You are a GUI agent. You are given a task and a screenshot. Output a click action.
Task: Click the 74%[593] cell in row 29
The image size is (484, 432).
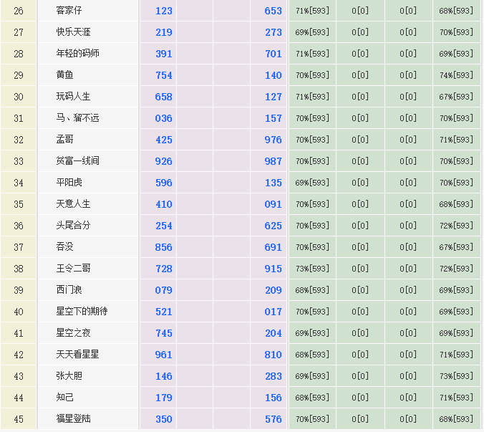[x=456, y=75]
